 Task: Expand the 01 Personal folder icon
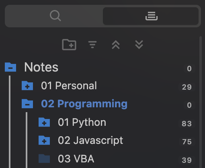point(27,86)
